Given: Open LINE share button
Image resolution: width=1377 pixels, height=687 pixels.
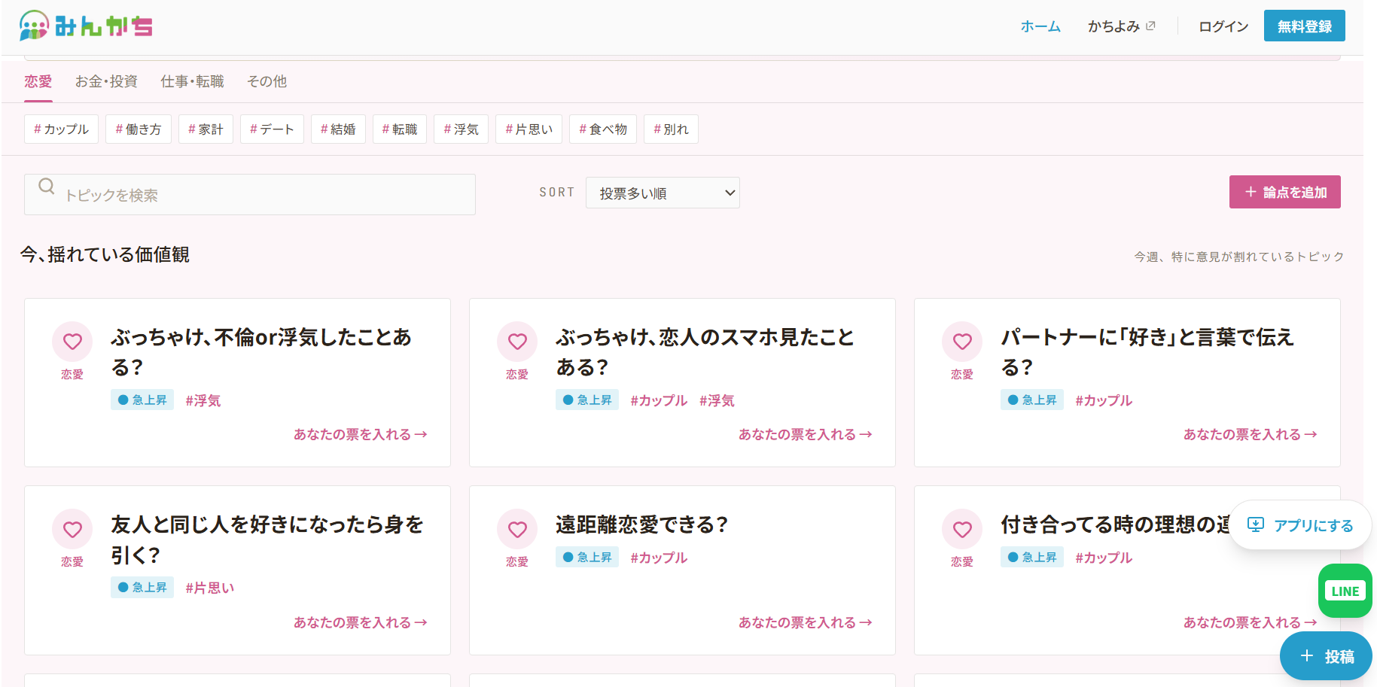Looking at the screenshot, I should tap(1345, 591).
